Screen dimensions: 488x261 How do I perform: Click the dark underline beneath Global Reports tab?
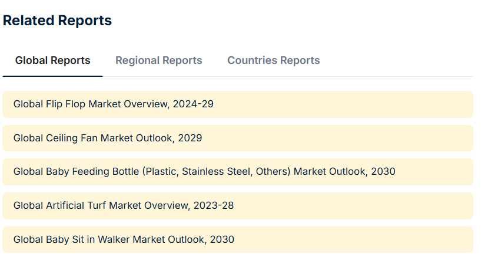tap(52, 76)
